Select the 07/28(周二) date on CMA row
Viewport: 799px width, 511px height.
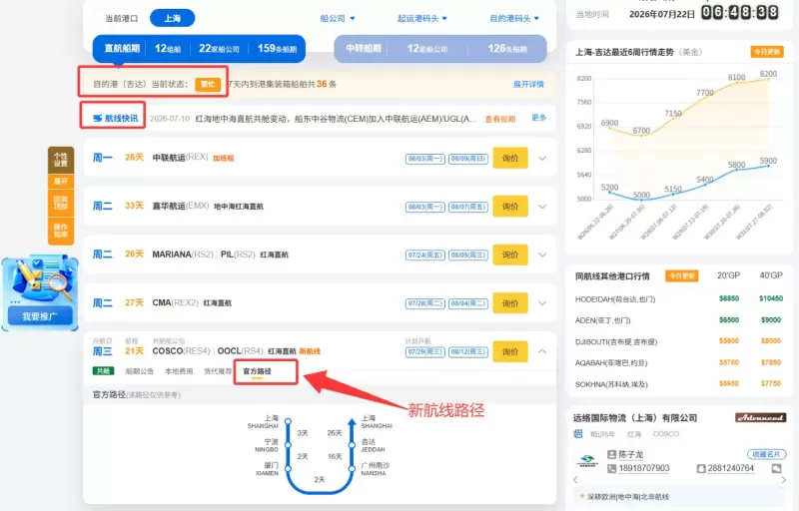pos(425,303)
